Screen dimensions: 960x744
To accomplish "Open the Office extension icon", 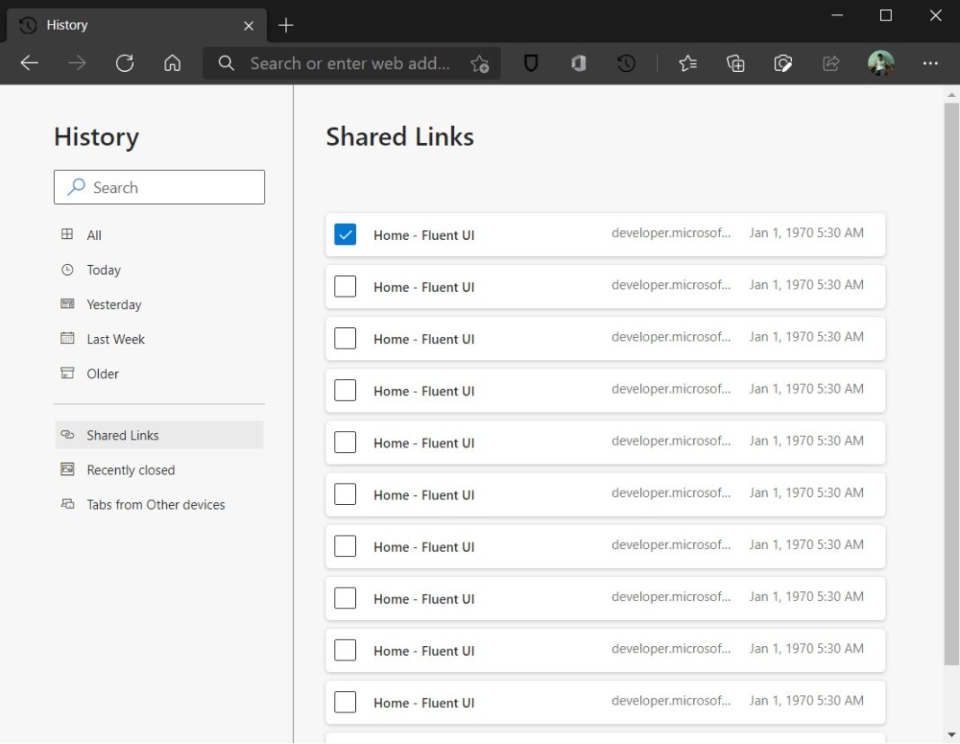I will tap(578, 63).
